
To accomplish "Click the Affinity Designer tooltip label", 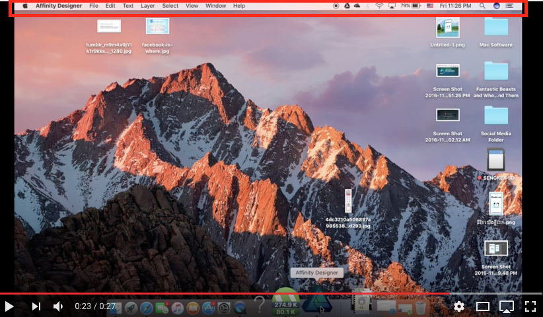I will coord(316,273).
